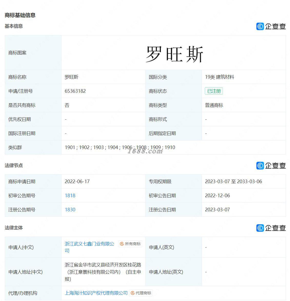Select the 商标状态 label
The image size is (290, 301).
click(158, 91)
